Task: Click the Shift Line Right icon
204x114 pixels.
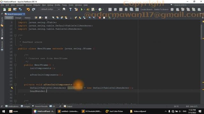Action: 94,18
